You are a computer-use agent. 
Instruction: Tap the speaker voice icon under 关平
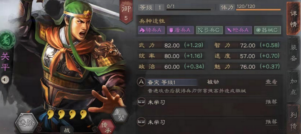pyautogui.click(x=5, y=80)
